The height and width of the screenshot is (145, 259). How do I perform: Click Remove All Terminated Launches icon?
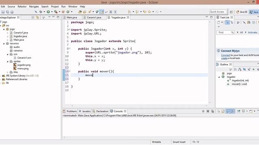pyautogui.click(x=212, y=111)
